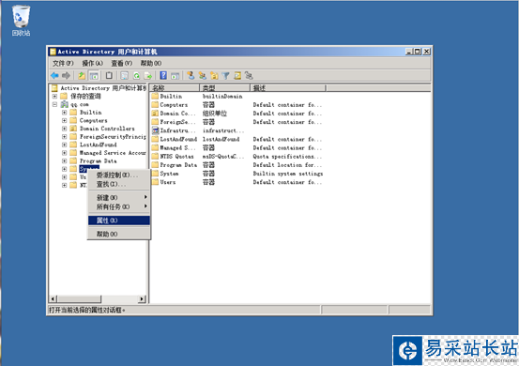
Task: Click 'ForeignSe...' name in the right list
Action: click(x=177, y=122)
